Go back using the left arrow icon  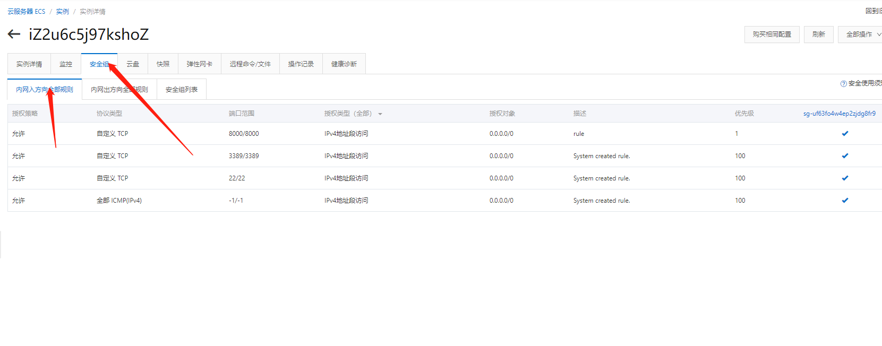14,34
